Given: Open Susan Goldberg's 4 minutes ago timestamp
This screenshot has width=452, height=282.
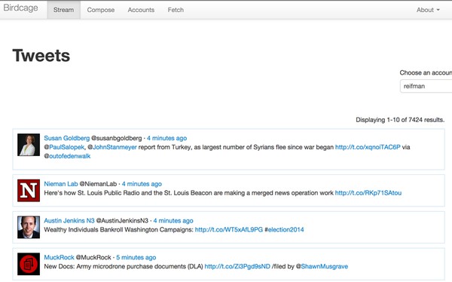Looking at the screenshot, I should point(167,138).
